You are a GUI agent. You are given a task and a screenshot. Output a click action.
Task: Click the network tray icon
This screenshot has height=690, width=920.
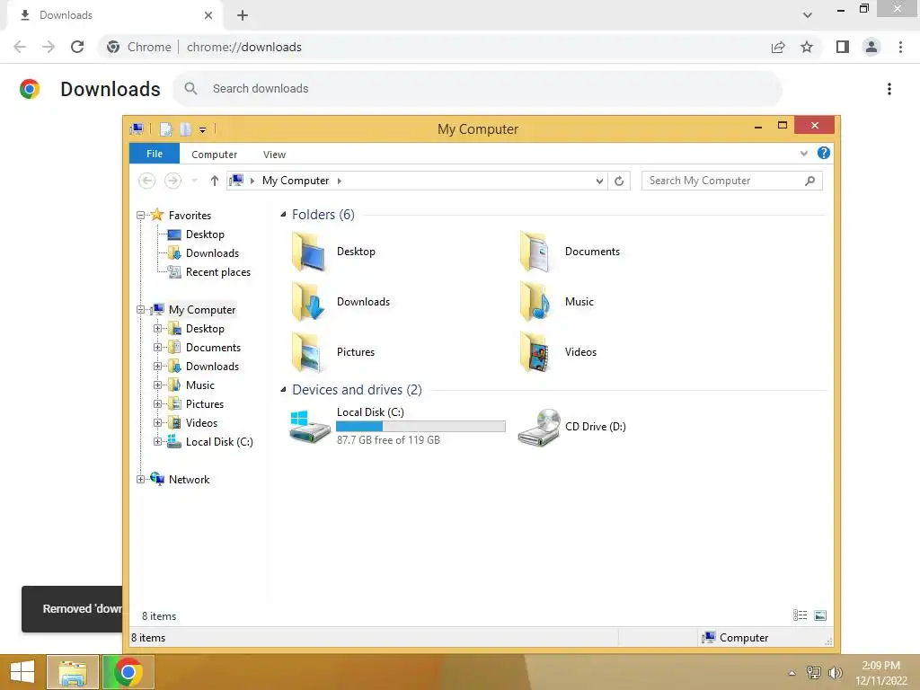[x=813, y=673]
